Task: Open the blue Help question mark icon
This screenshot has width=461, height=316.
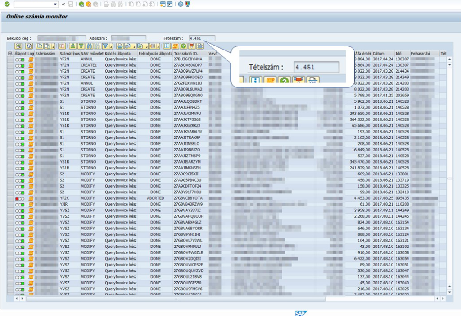Action: (181, 4)
